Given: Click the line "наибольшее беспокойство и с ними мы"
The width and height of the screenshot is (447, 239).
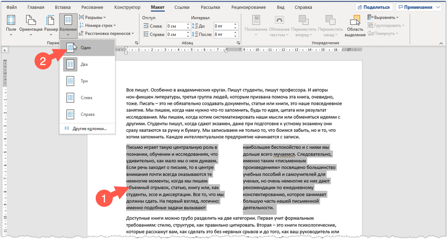Looking at the screenshot, I should pos(286,147).
